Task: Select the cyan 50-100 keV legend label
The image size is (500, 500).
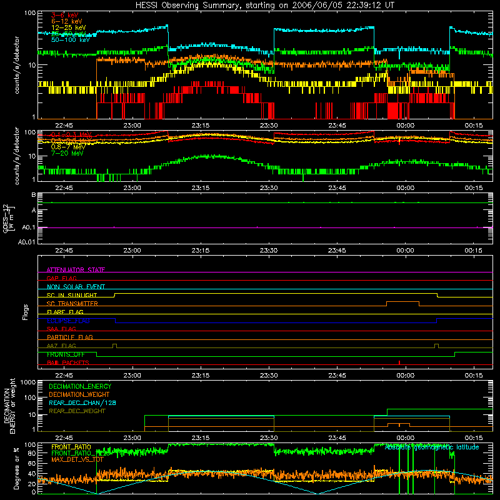Action: coord(71,40)
